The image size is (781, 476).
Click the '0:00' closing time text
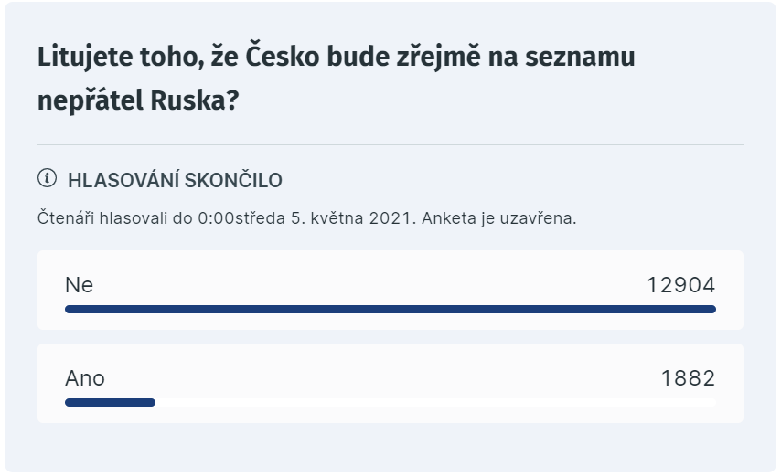(216, 217)
